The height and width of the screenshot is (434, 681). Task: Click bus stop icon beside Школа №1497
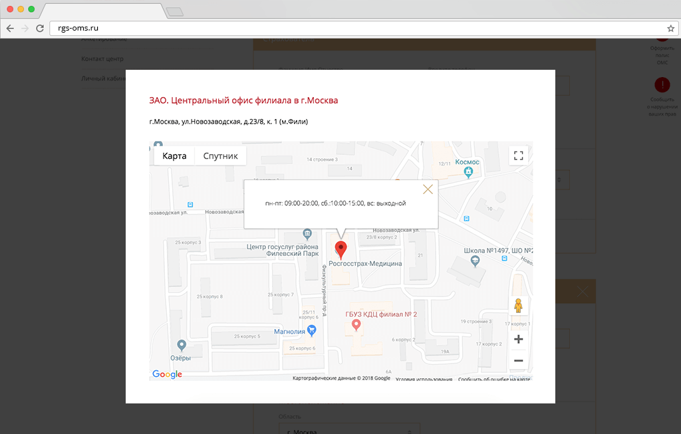click(504, 259)
